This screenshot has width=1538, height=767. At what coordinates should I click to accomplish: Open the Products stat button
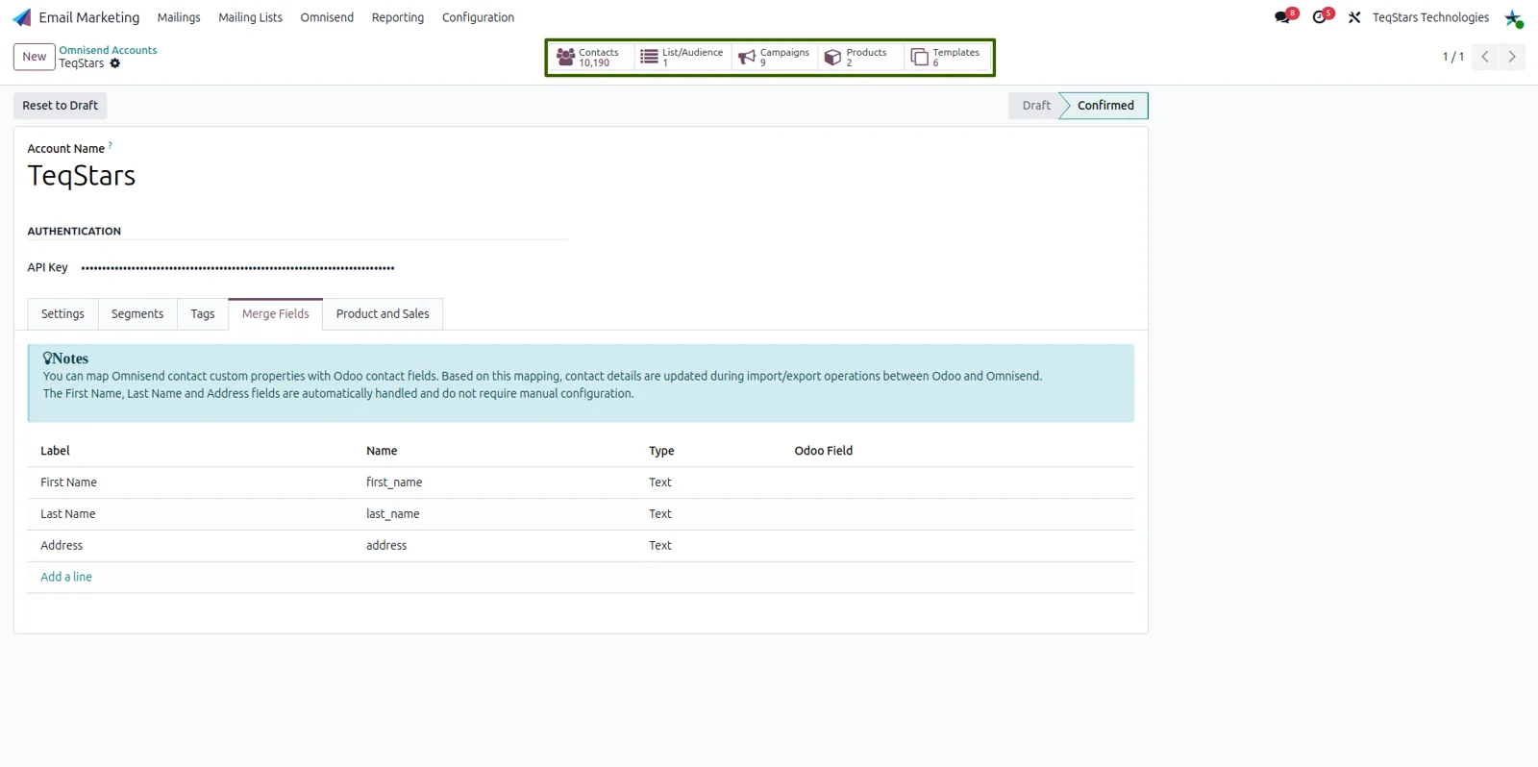click(859, 58)
